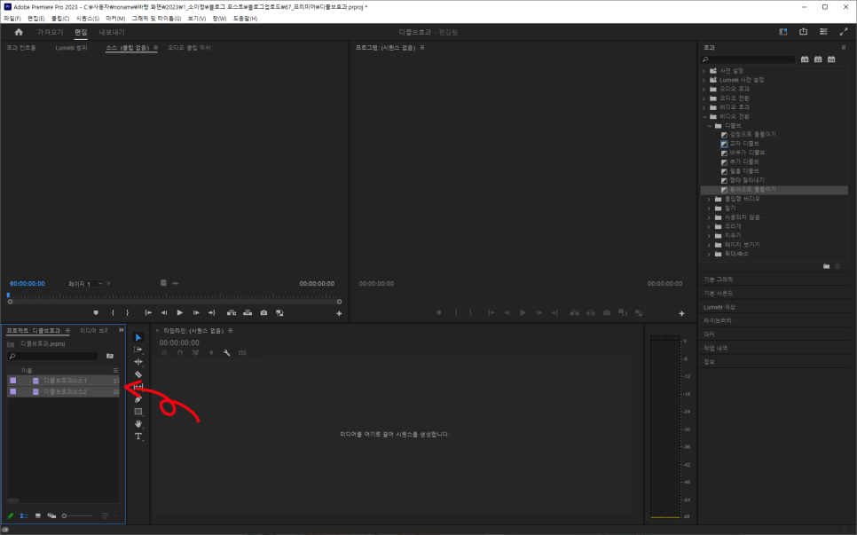
Task: Open the 파일(F) menu
Action: click(x=12, y=18)
